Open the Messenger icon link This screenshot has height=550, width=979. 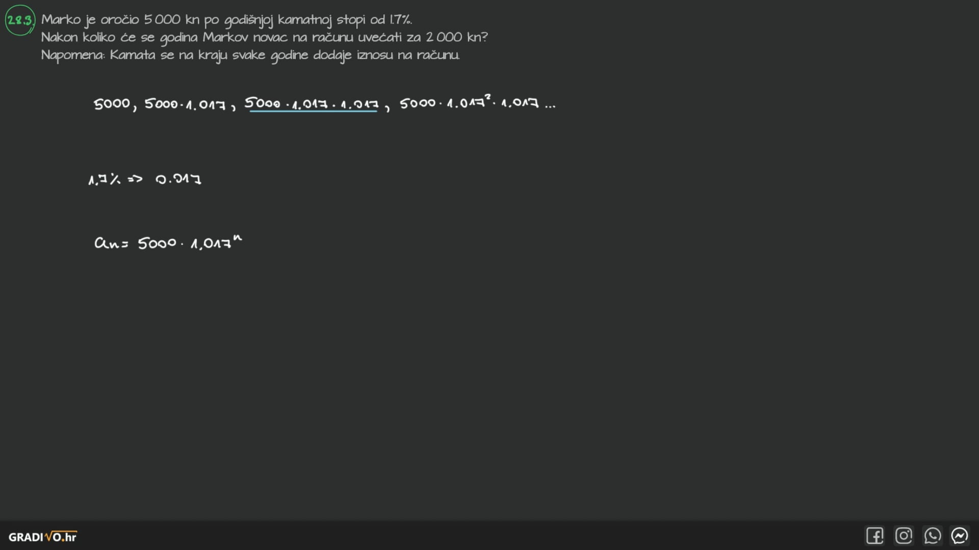pos(960,536)
